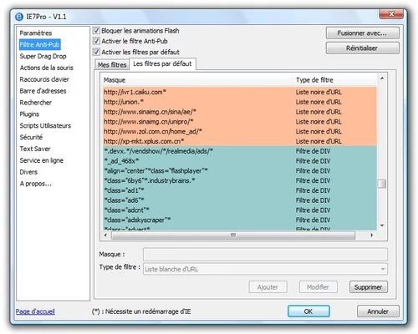Select the http://ivr1.caiku.com* filter row
418x334 pixels.
click(x=240, y=92)
